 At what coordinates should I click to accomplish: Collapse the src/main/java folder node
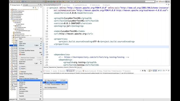(12, 21)
